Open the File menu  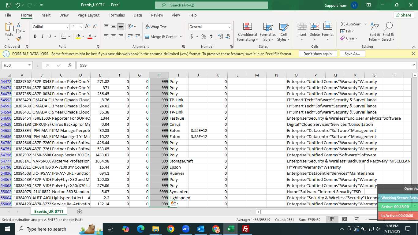(x=8, y=15)
